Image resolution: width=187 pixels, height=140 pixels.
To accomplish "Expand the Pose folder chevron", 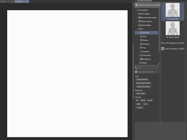I will click(x=139, y=48).
